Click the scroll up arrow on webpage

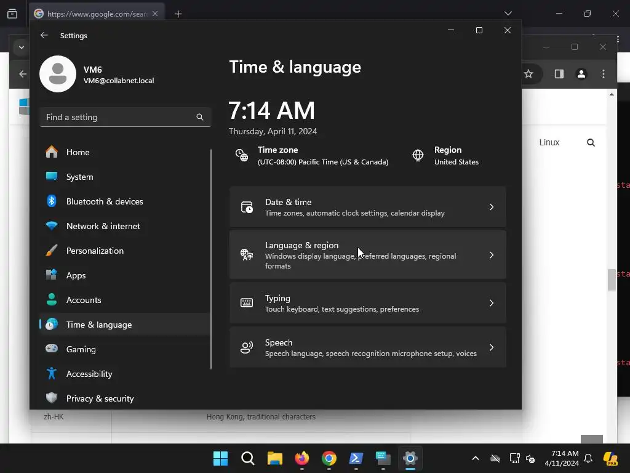[612, 94]
